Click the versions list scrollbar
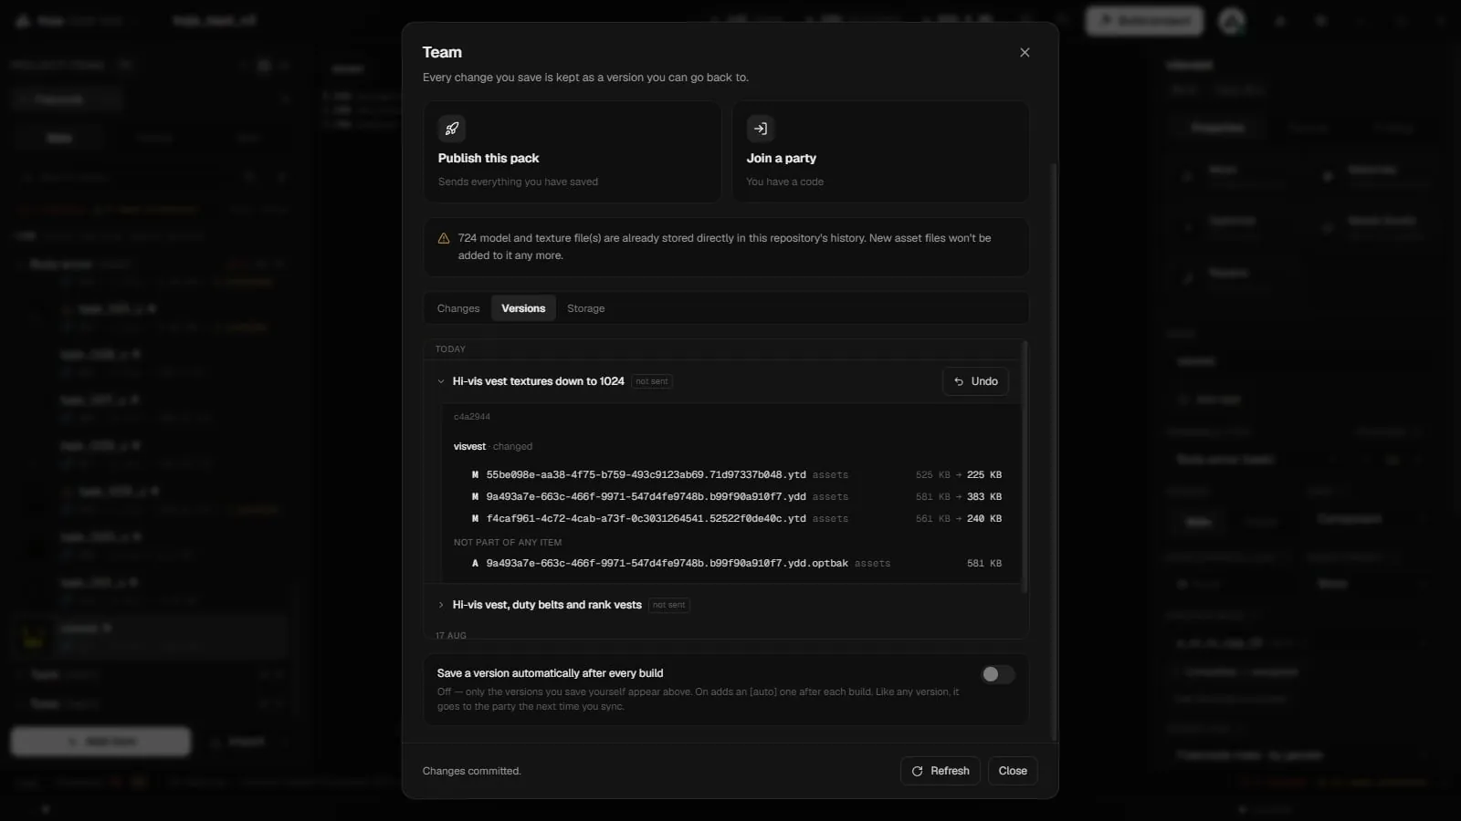The image size is (1461, 821). (1025, 467)
